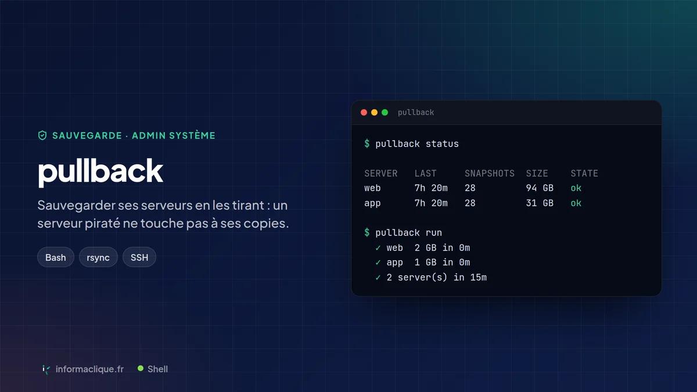Click the LAST column header
Image resolution: width=697 pixels, height=392 pixels.
426,173
